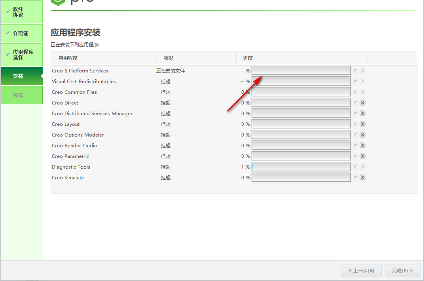Click the progress bar for Creo Layout

click(x=301, y=124)
